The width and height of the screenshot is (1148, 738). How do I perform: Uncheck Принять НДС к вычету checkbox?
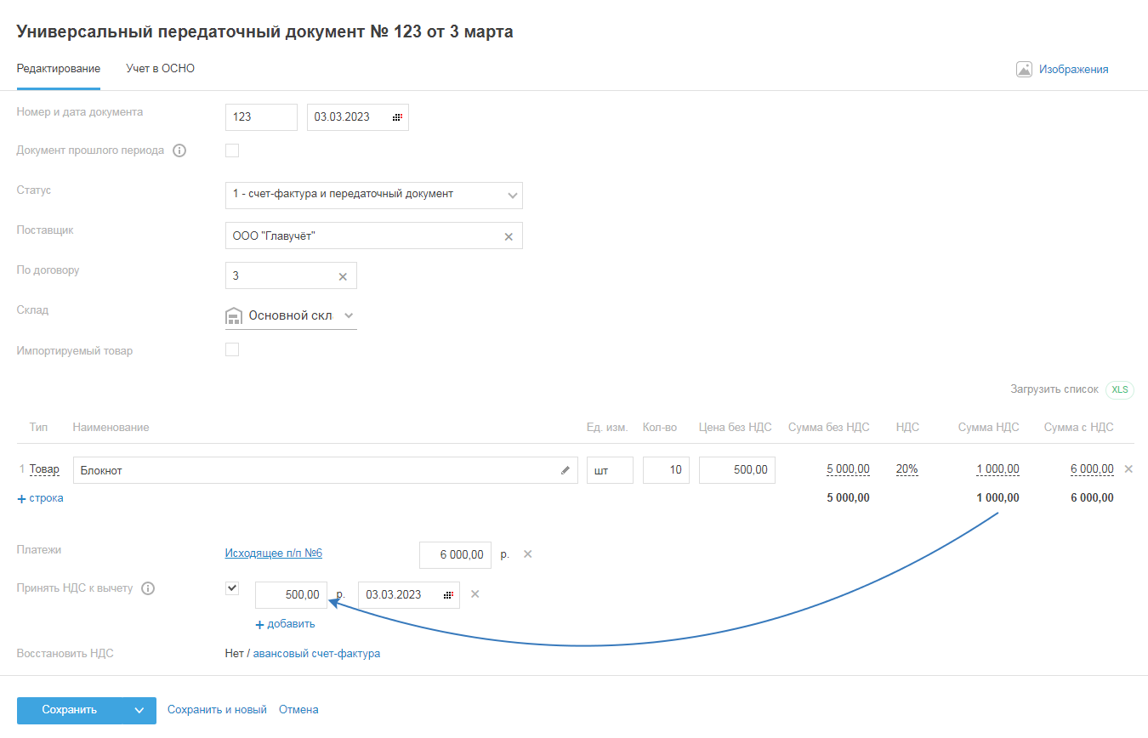(x=232, y=588)
